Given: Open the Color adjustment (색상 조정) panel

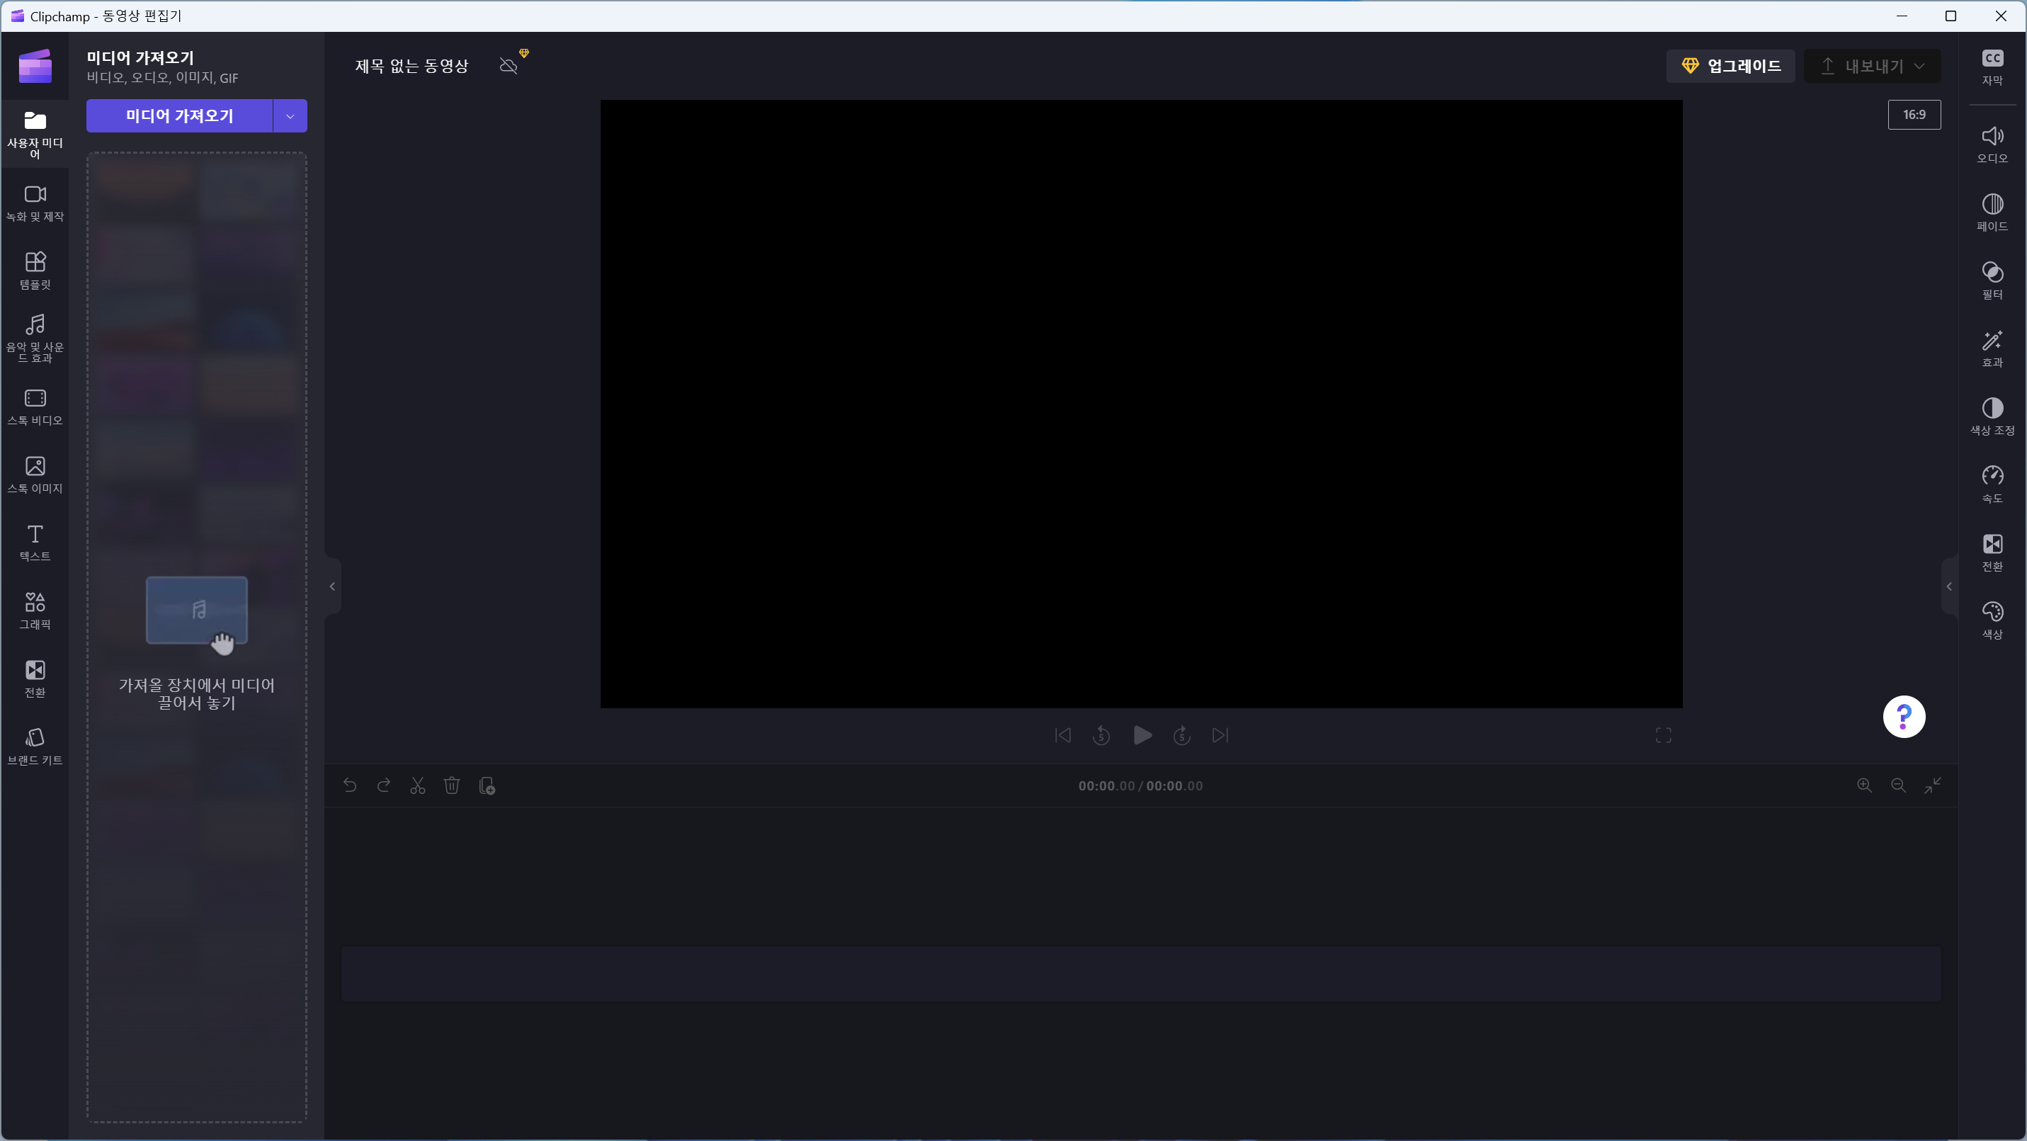Looking at the screenshot, I should (1992, 416).
